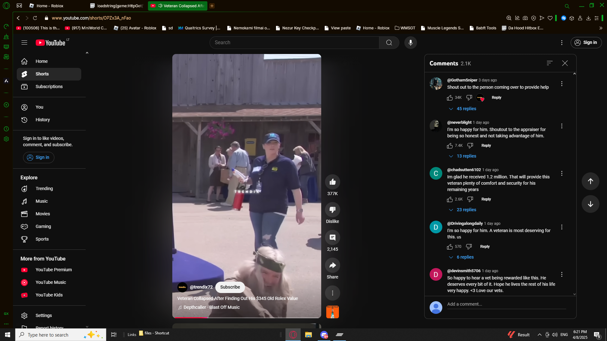
Task: Subscribe to the @trendix72 channel
Action: (230, 287)
